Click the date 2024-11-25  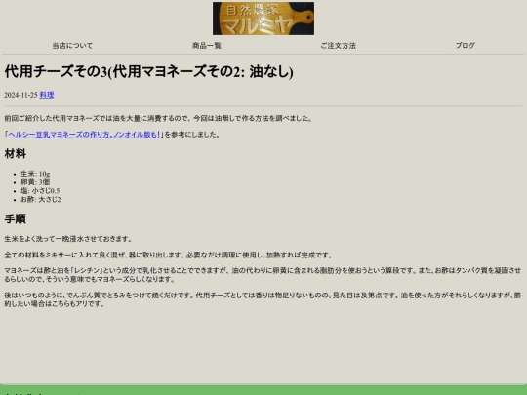(x=20, y=95)
